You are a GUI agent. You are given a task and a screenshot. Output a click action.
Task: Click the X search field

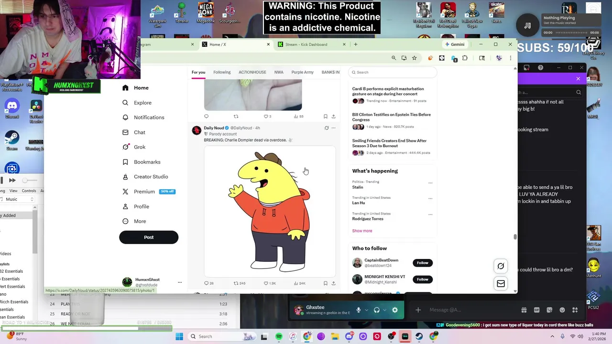tap(393, 72)
